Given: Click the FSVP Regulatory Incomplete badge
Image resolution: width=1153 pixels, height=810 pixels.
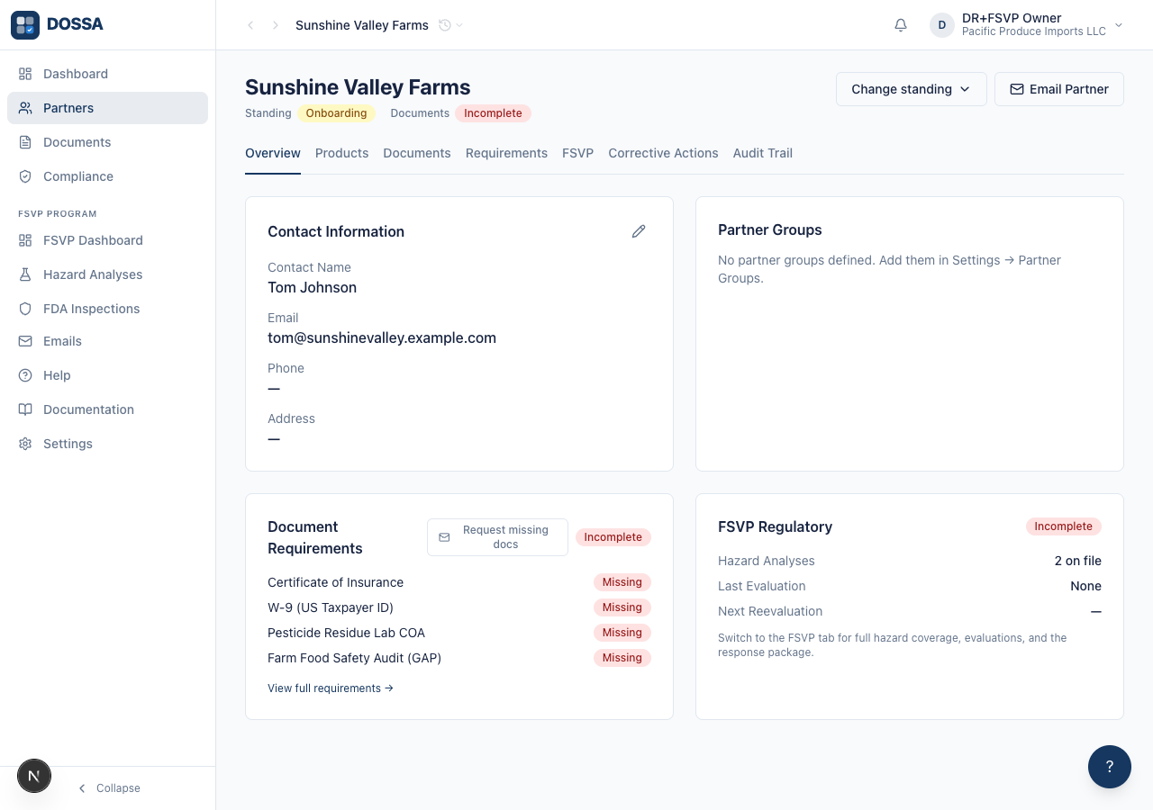Looking at the screenshot, I should [1064, 526].
